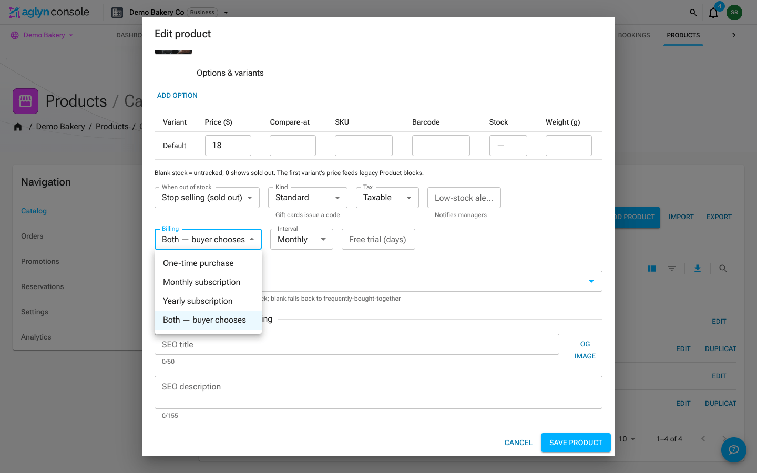757x473 pixels.
Task: Go to previous page arrow
Action: (x=703, y=439)
